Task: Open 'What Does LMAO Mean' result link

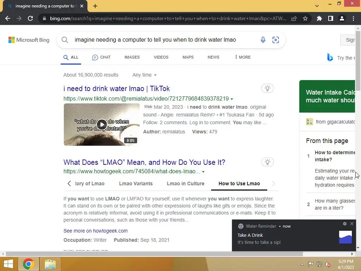Action: (144, 162)
